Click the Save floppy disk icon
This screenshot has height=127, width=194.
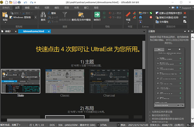click(15, 2)
